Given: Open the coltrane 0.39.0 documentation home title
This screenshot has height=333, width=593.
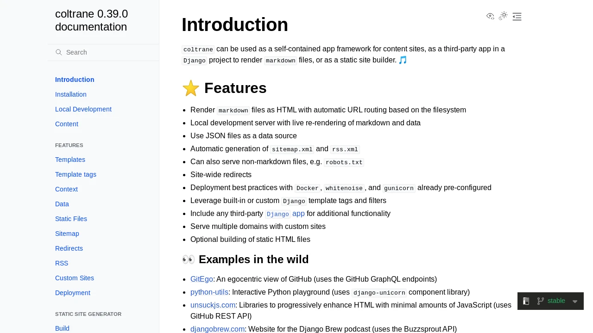Looking at the screenshot, I should pos(92,20).
